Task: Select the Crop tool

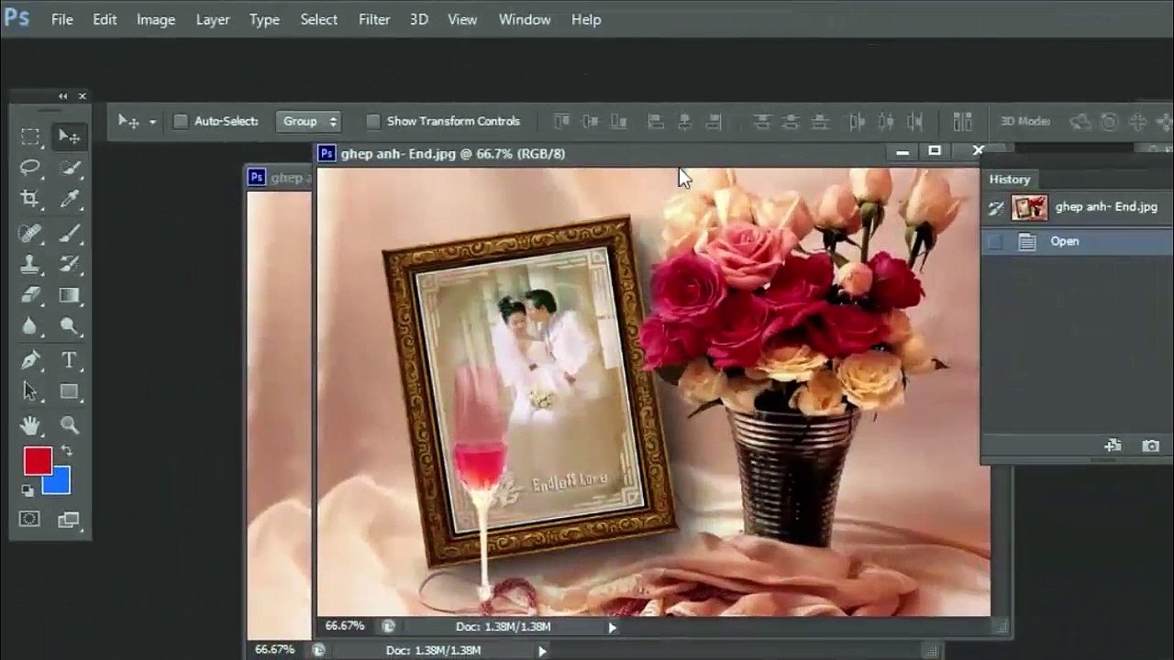Action: (30, 199)
